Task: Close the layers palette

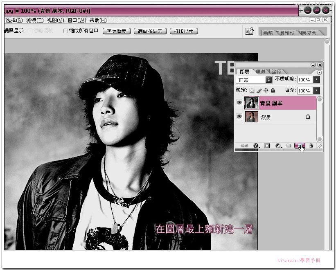Action: pyautogui.click(x=320, y=65)
